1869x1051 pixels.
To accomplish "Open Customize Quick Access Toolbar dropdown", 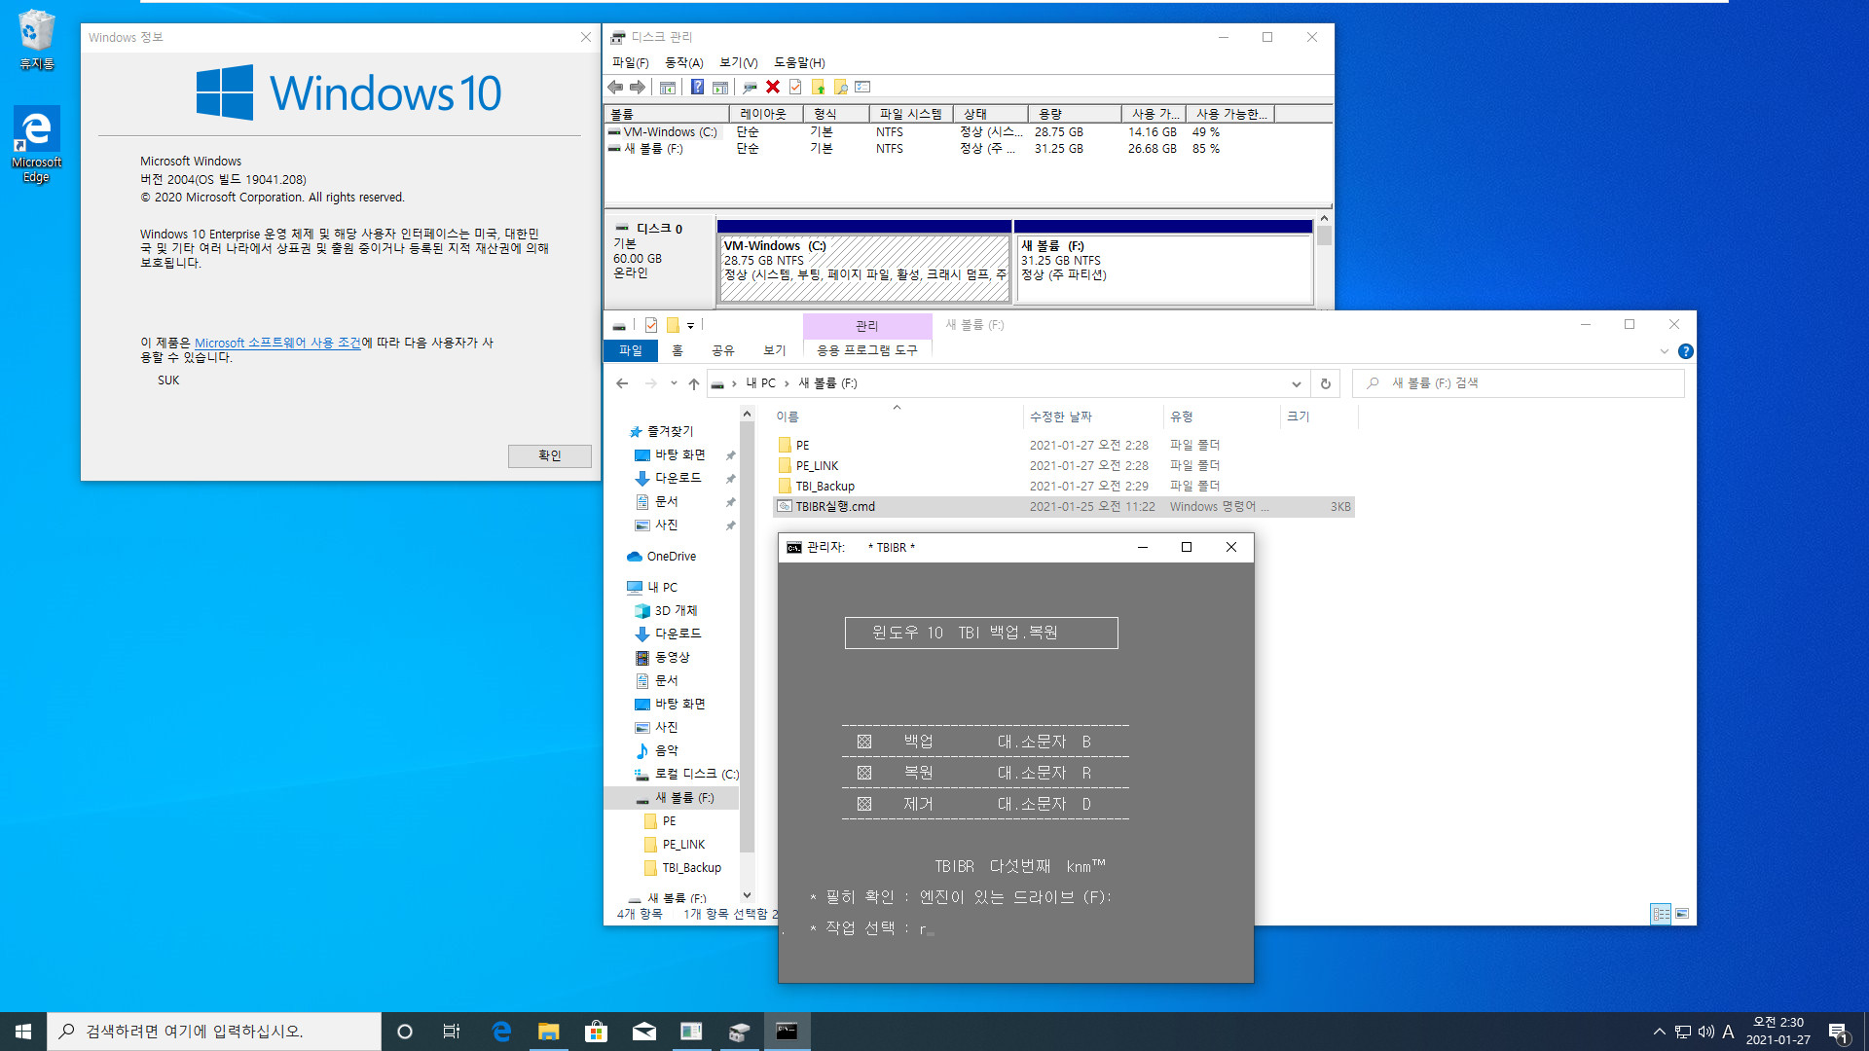I will 691,326.
